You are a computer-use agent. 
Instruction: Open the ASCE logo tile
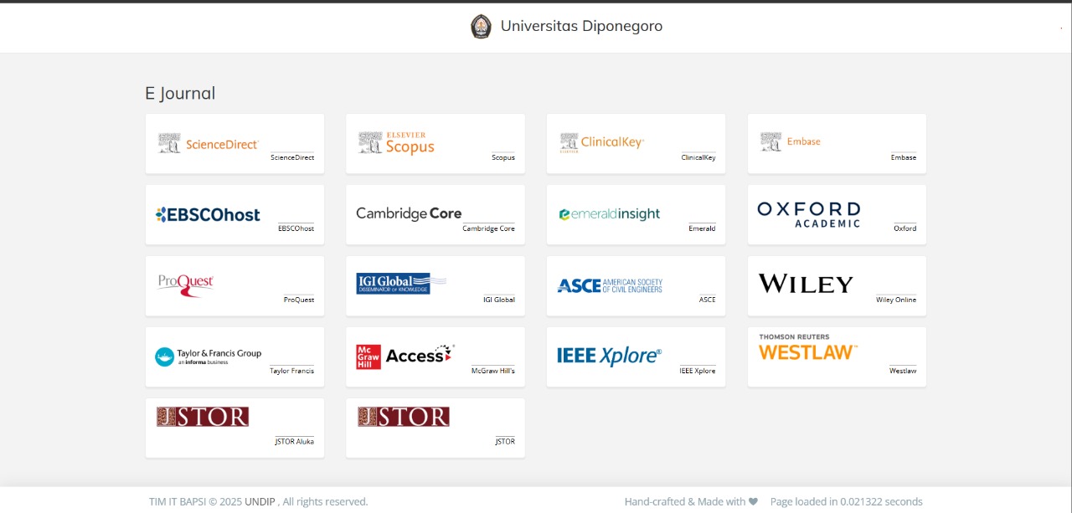[610, 285]
